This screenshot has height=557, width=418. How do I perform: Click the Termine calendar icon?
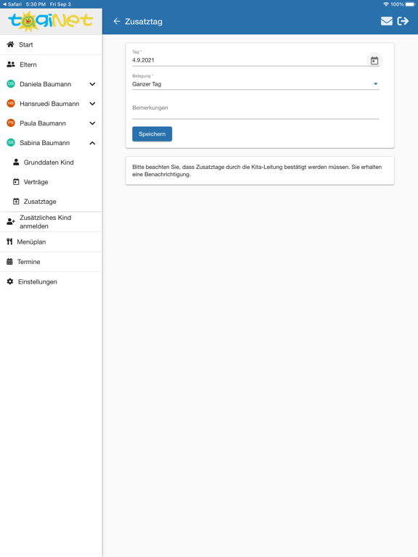[9, 261]
